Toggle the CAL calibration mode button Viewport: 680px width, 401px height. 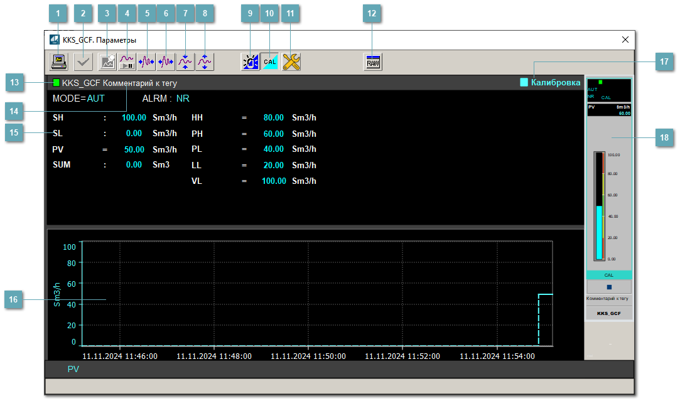click(x=270, y=61)
